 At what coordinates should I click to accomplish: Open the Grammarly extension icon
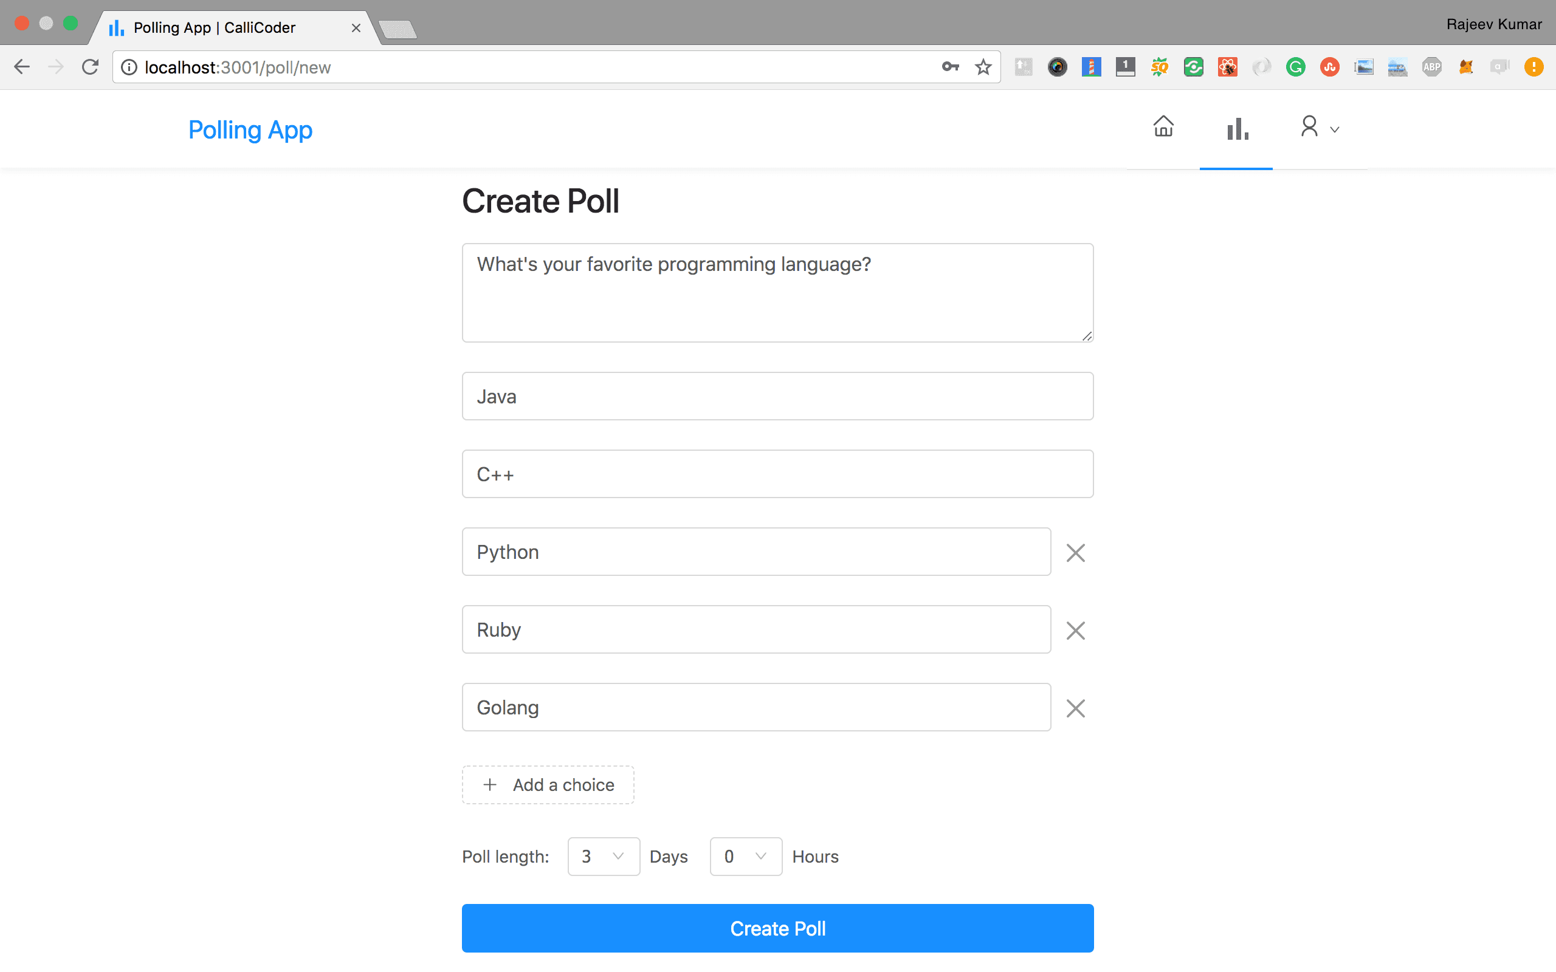(1296, 67)
